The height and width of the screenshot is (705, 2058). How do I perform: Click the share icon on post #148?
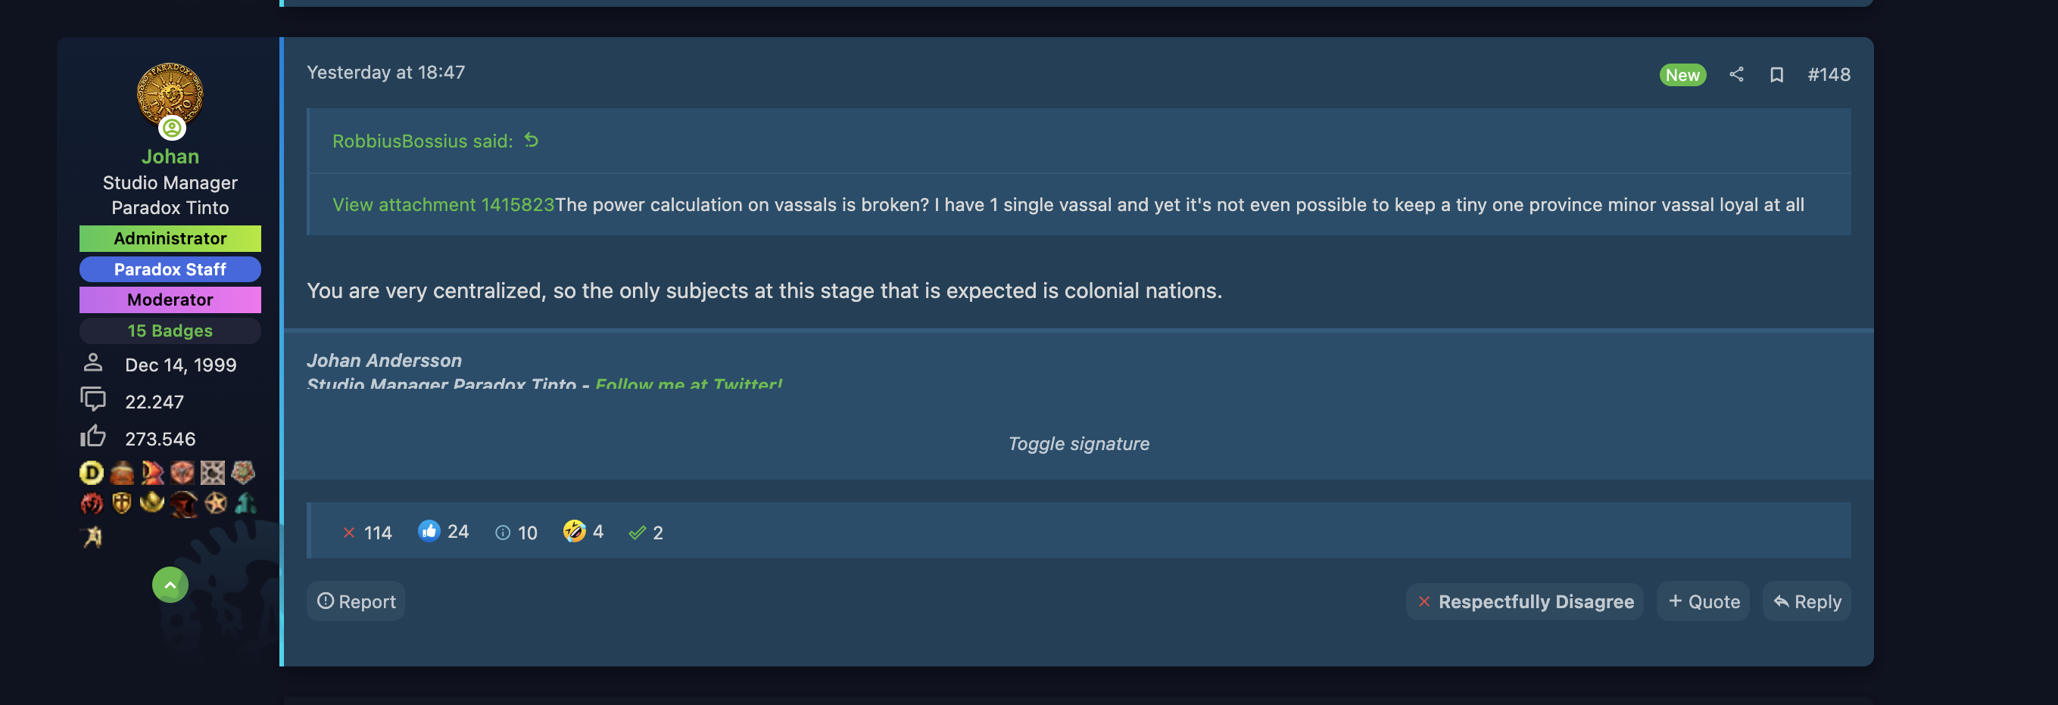(1736, 74)
